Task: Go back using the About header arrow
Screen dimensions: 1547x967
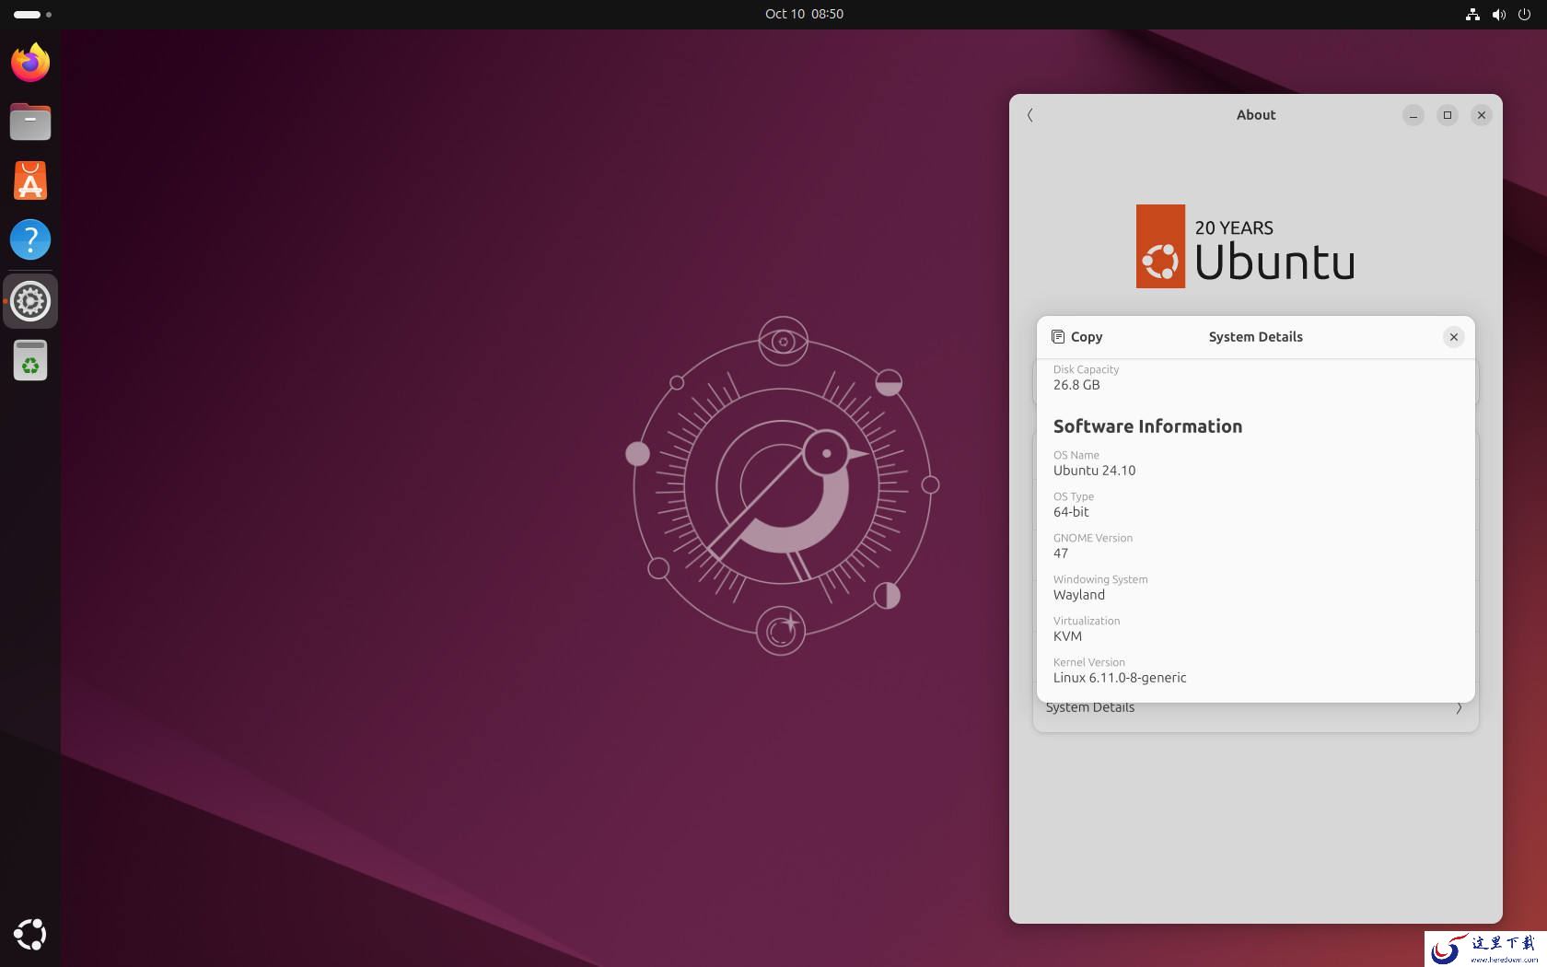Action: tap(1030, 115)
